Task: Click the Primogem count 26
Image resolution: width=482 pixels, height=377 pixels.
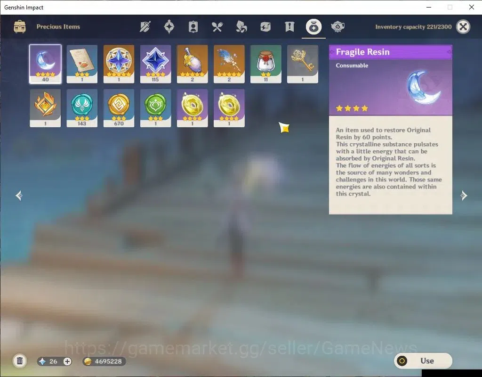Action: 53,361
